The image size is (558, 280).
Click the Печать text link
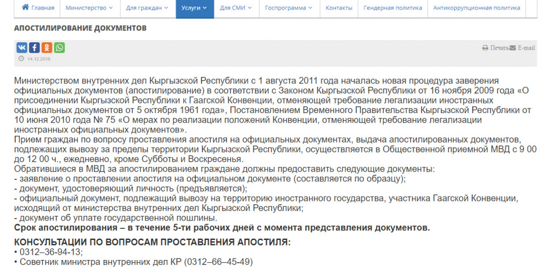click(x=499, y=48)
